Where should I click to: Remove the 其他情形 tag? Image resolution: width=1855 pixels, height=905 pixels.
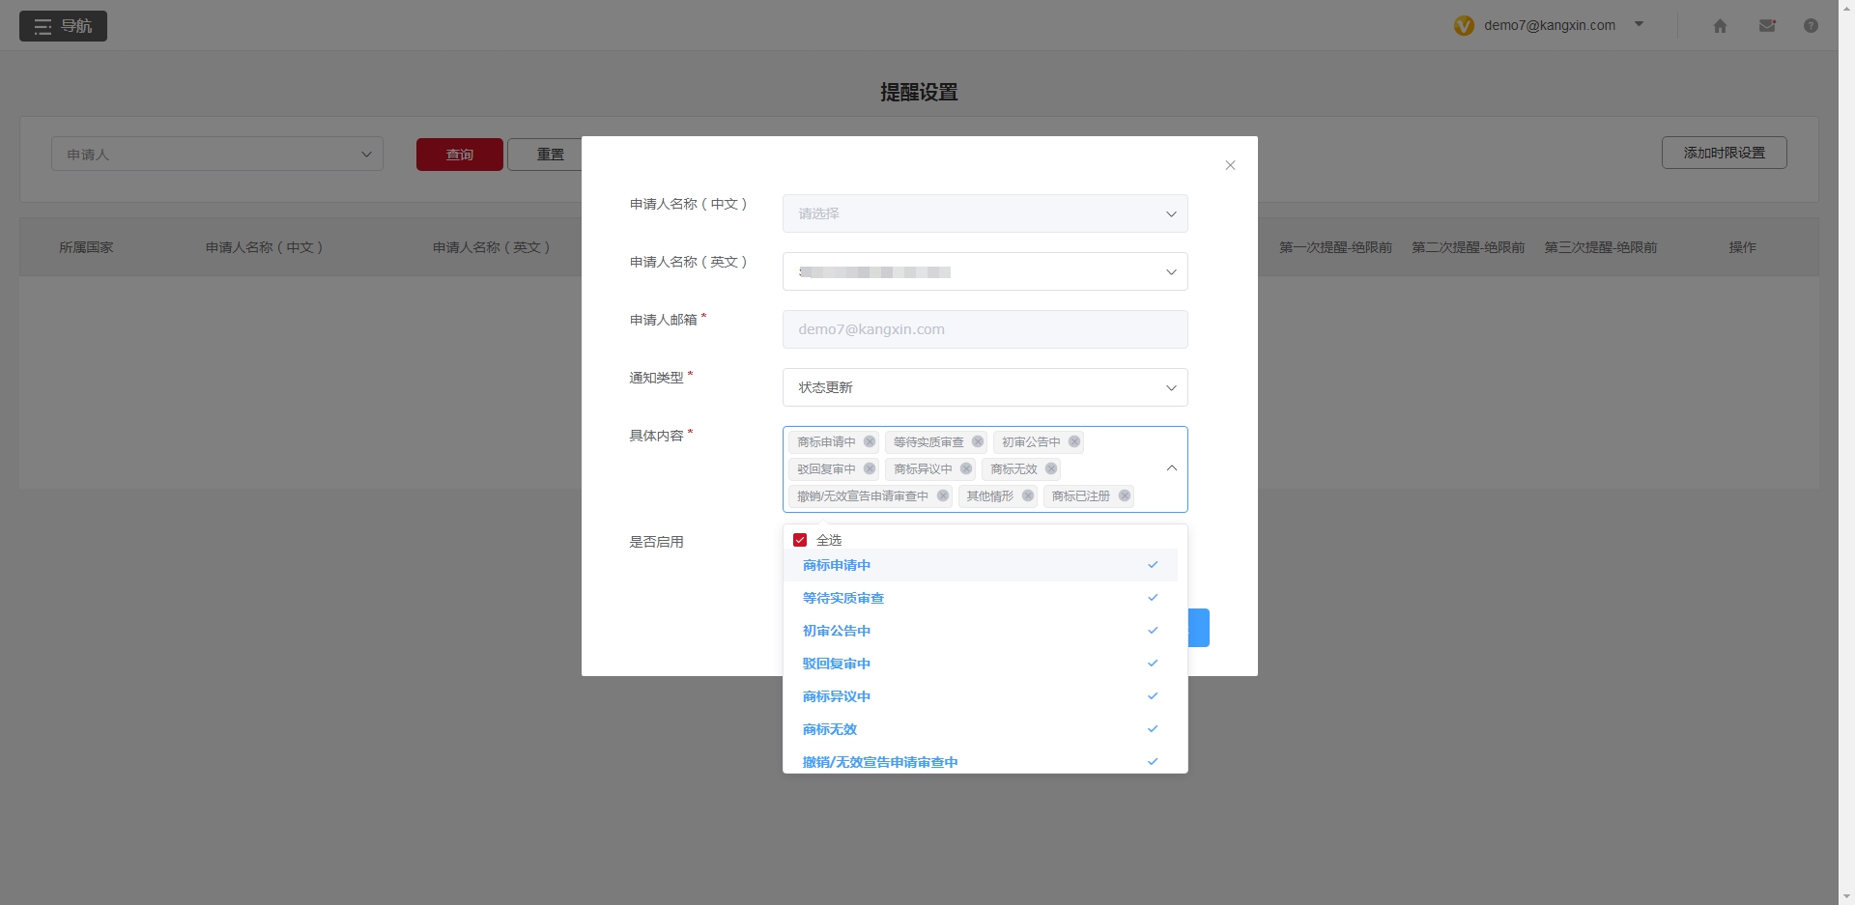coord(1027,495)
